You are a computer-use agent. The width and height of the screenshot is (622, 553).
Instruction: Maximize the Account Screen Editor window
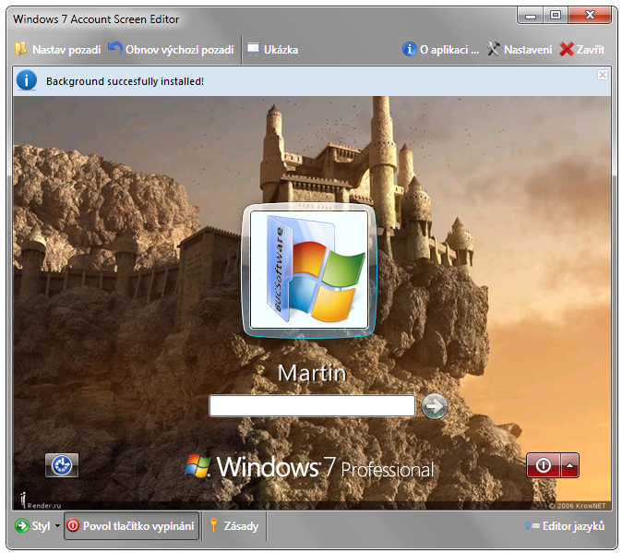pos(556,16)
